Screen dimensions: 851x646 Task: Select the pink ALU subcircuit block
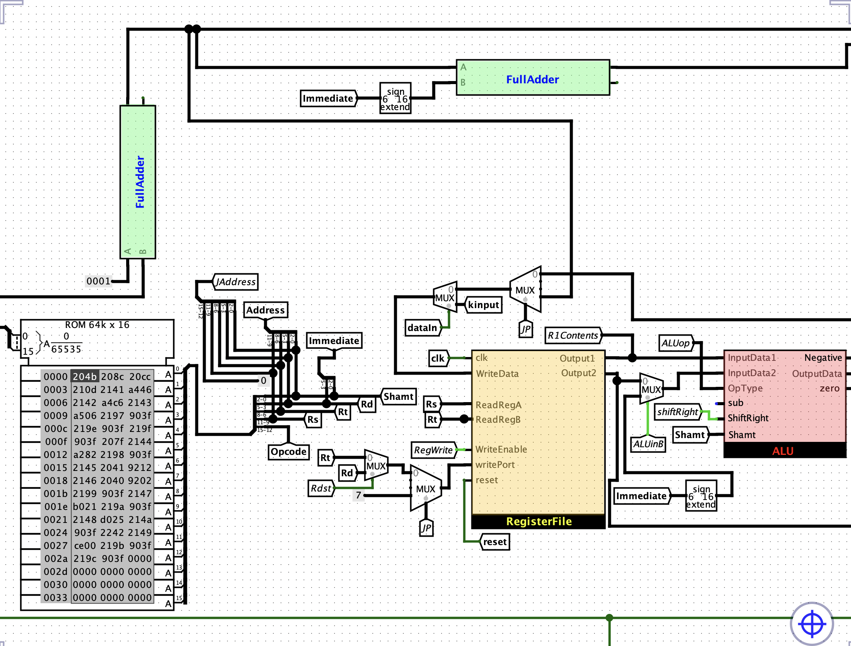point(785,404)
